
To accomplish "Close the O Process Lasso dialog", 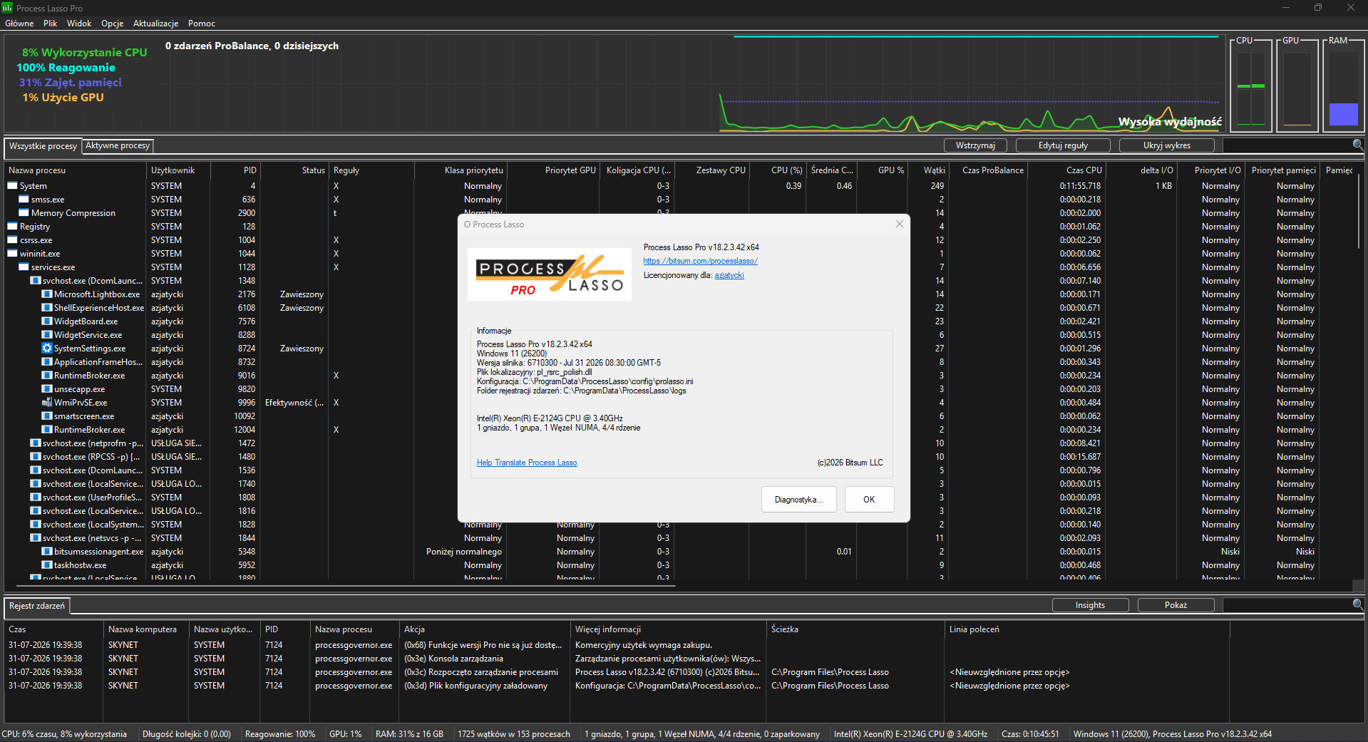I will tap(900, 224).
